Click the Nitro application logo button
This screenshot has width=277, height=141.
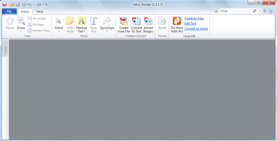coord(4,4)
